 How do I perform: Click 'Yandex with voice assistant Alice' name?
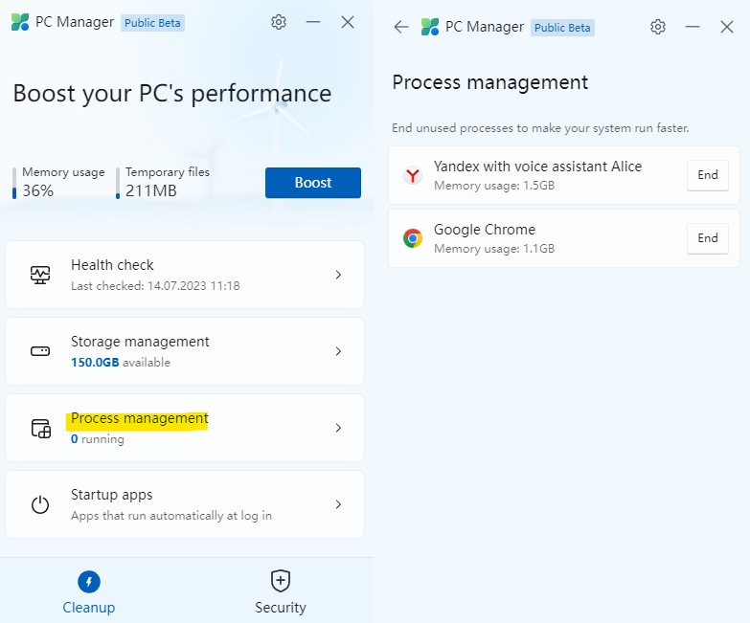click(537, 167)
